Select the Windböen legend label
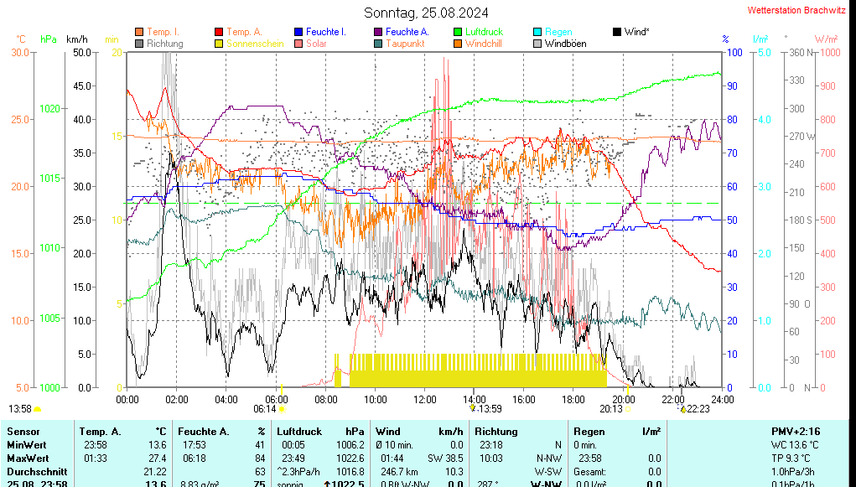Viewport: 856px width, 487px height. click(565, 44)
